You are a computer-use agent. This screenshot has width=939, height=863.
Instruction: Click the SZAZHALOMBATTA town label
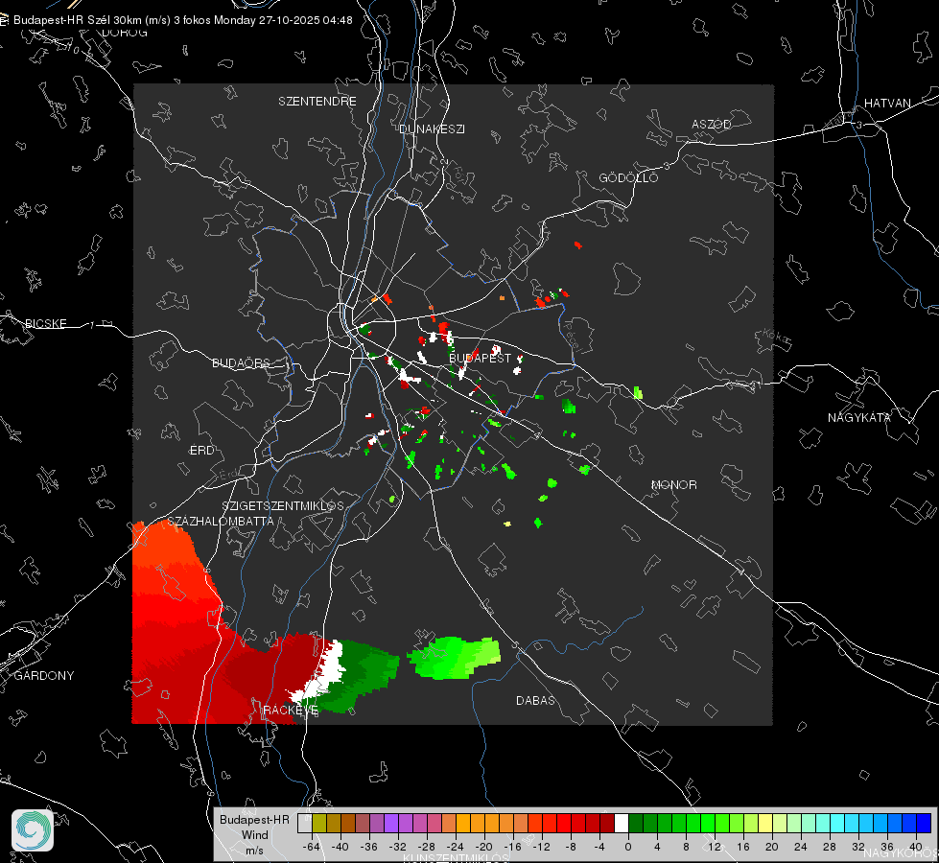[x=220, y=522]
